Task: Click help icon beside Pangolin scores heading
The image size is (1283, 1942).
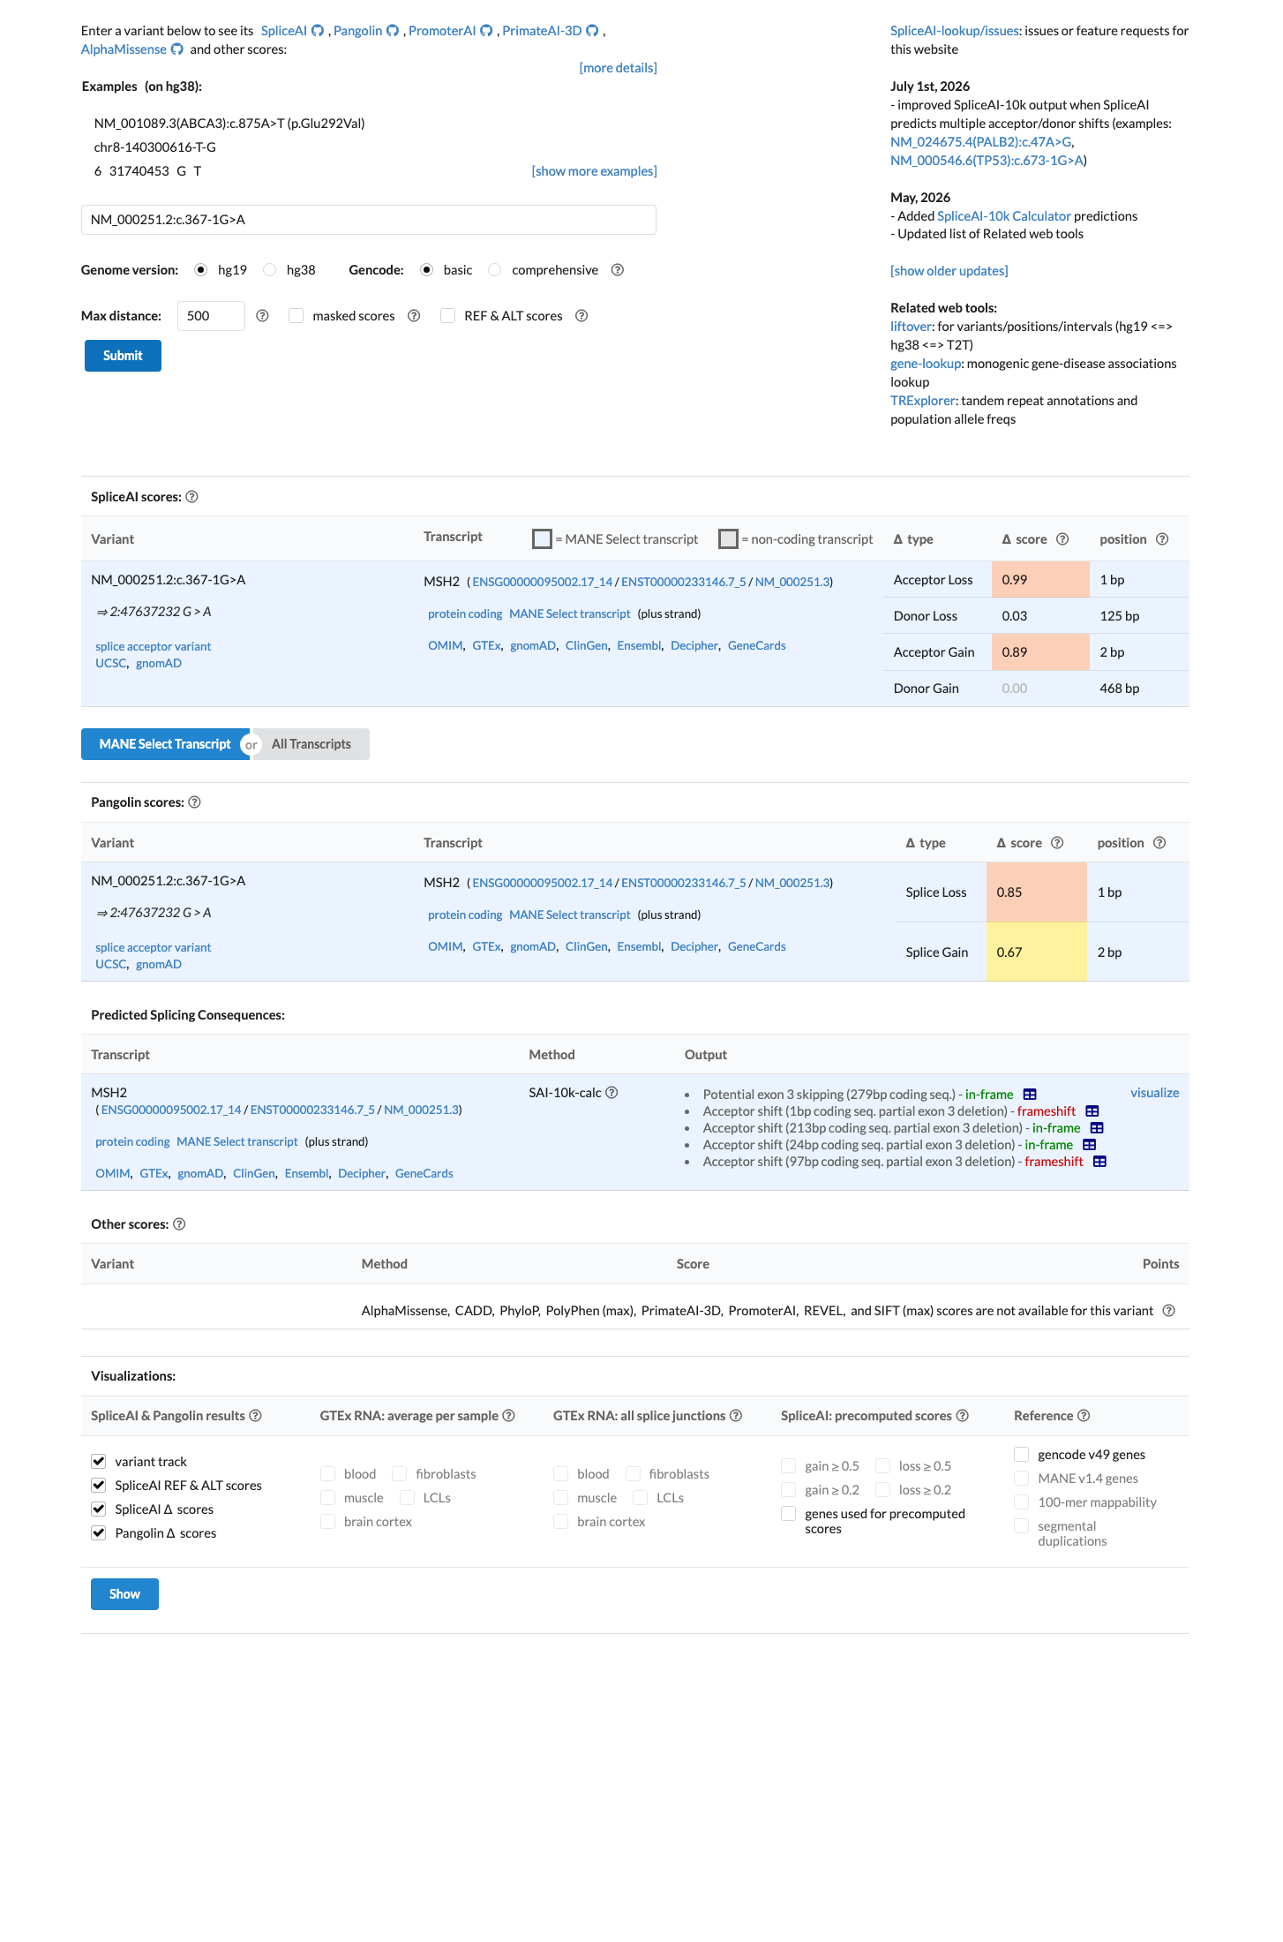Action: (195, 802)
